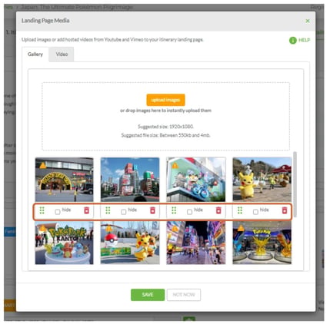Open the PokePark Kanto thumbnail
This screenshot has height=324, width=330.
[64, 243]
